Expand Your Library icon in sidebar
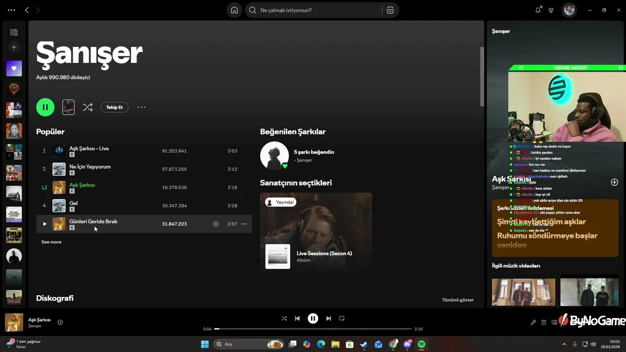This screenshot has height=352, width=626. (14, 32)
